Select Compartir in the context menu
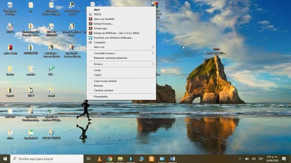Viewport: 291px width, 163px height. [x=121, y=42]
